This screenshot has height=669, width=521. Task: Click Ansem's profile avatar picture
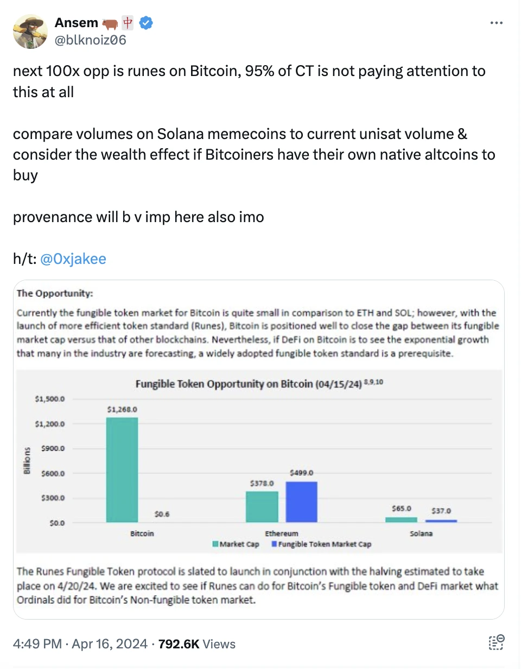pos(30,31)
